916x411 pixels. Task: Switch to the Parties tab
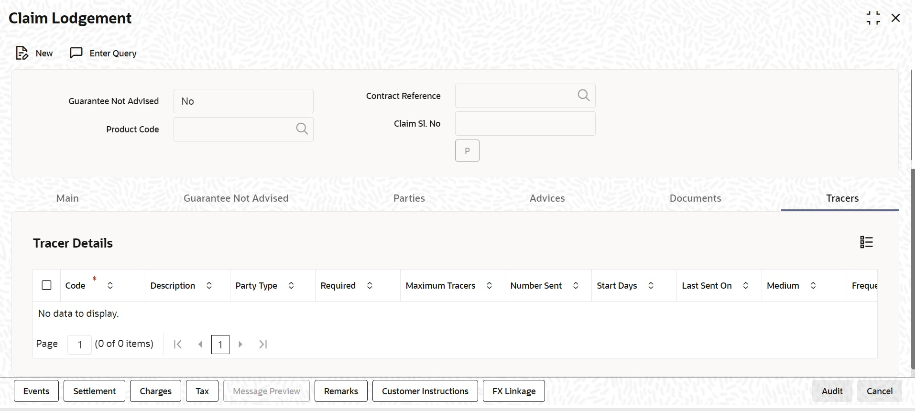(409, 198)
